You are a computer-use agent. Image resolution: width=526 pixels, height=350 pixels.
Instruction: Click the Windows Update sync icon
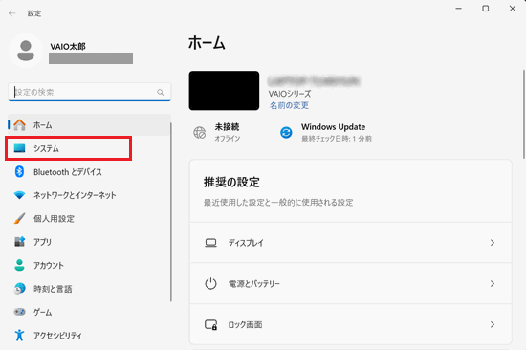[286, 133]
